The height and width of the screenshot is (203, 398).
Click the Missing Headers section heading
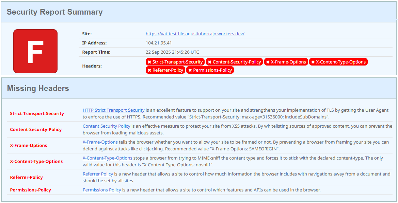tap(38, 88)
